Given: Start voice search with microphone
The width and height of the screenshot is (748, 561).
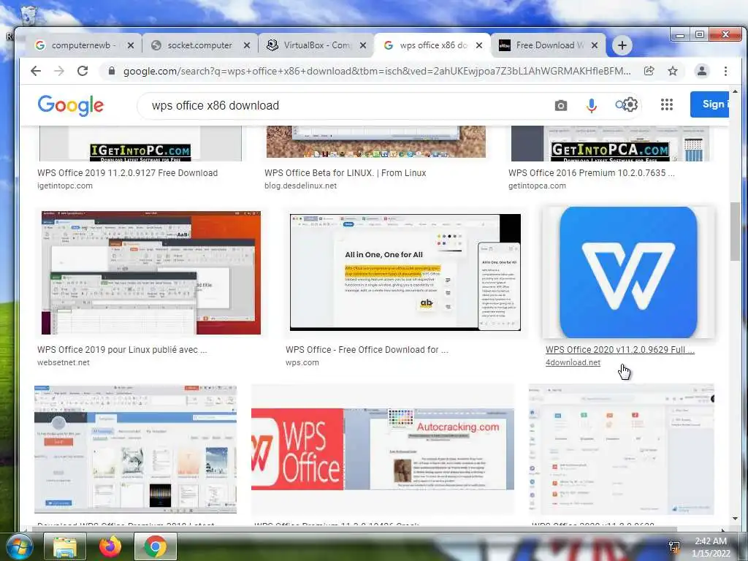Looking at the screenshot, I should (592, 105).
